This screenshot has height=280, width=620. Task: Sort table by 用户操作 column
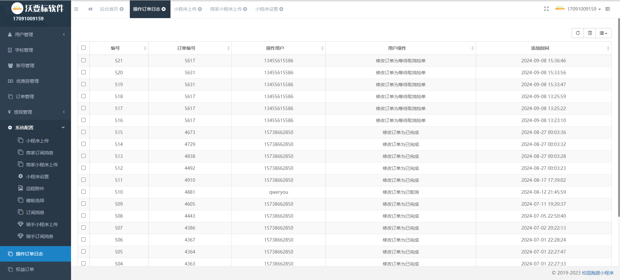(x=401, y=48)
